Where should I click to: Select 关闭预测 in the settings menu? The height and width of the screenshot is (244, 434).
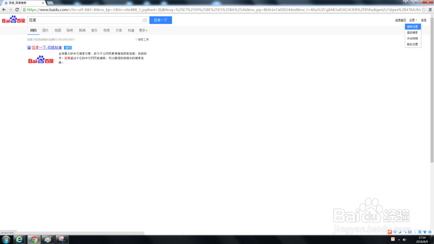pos(413,39)
